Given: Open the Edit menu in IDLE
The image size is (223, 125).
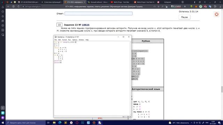Looking at the screenshot, I should pyautogui.click(x=59, y=40).
